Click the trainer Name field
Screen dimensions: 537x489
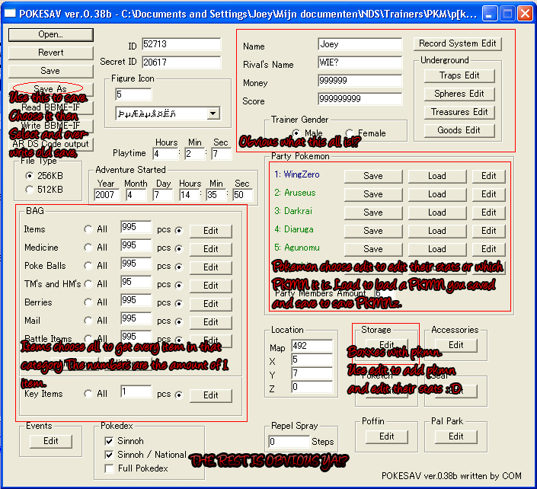(x=360, y=44)
